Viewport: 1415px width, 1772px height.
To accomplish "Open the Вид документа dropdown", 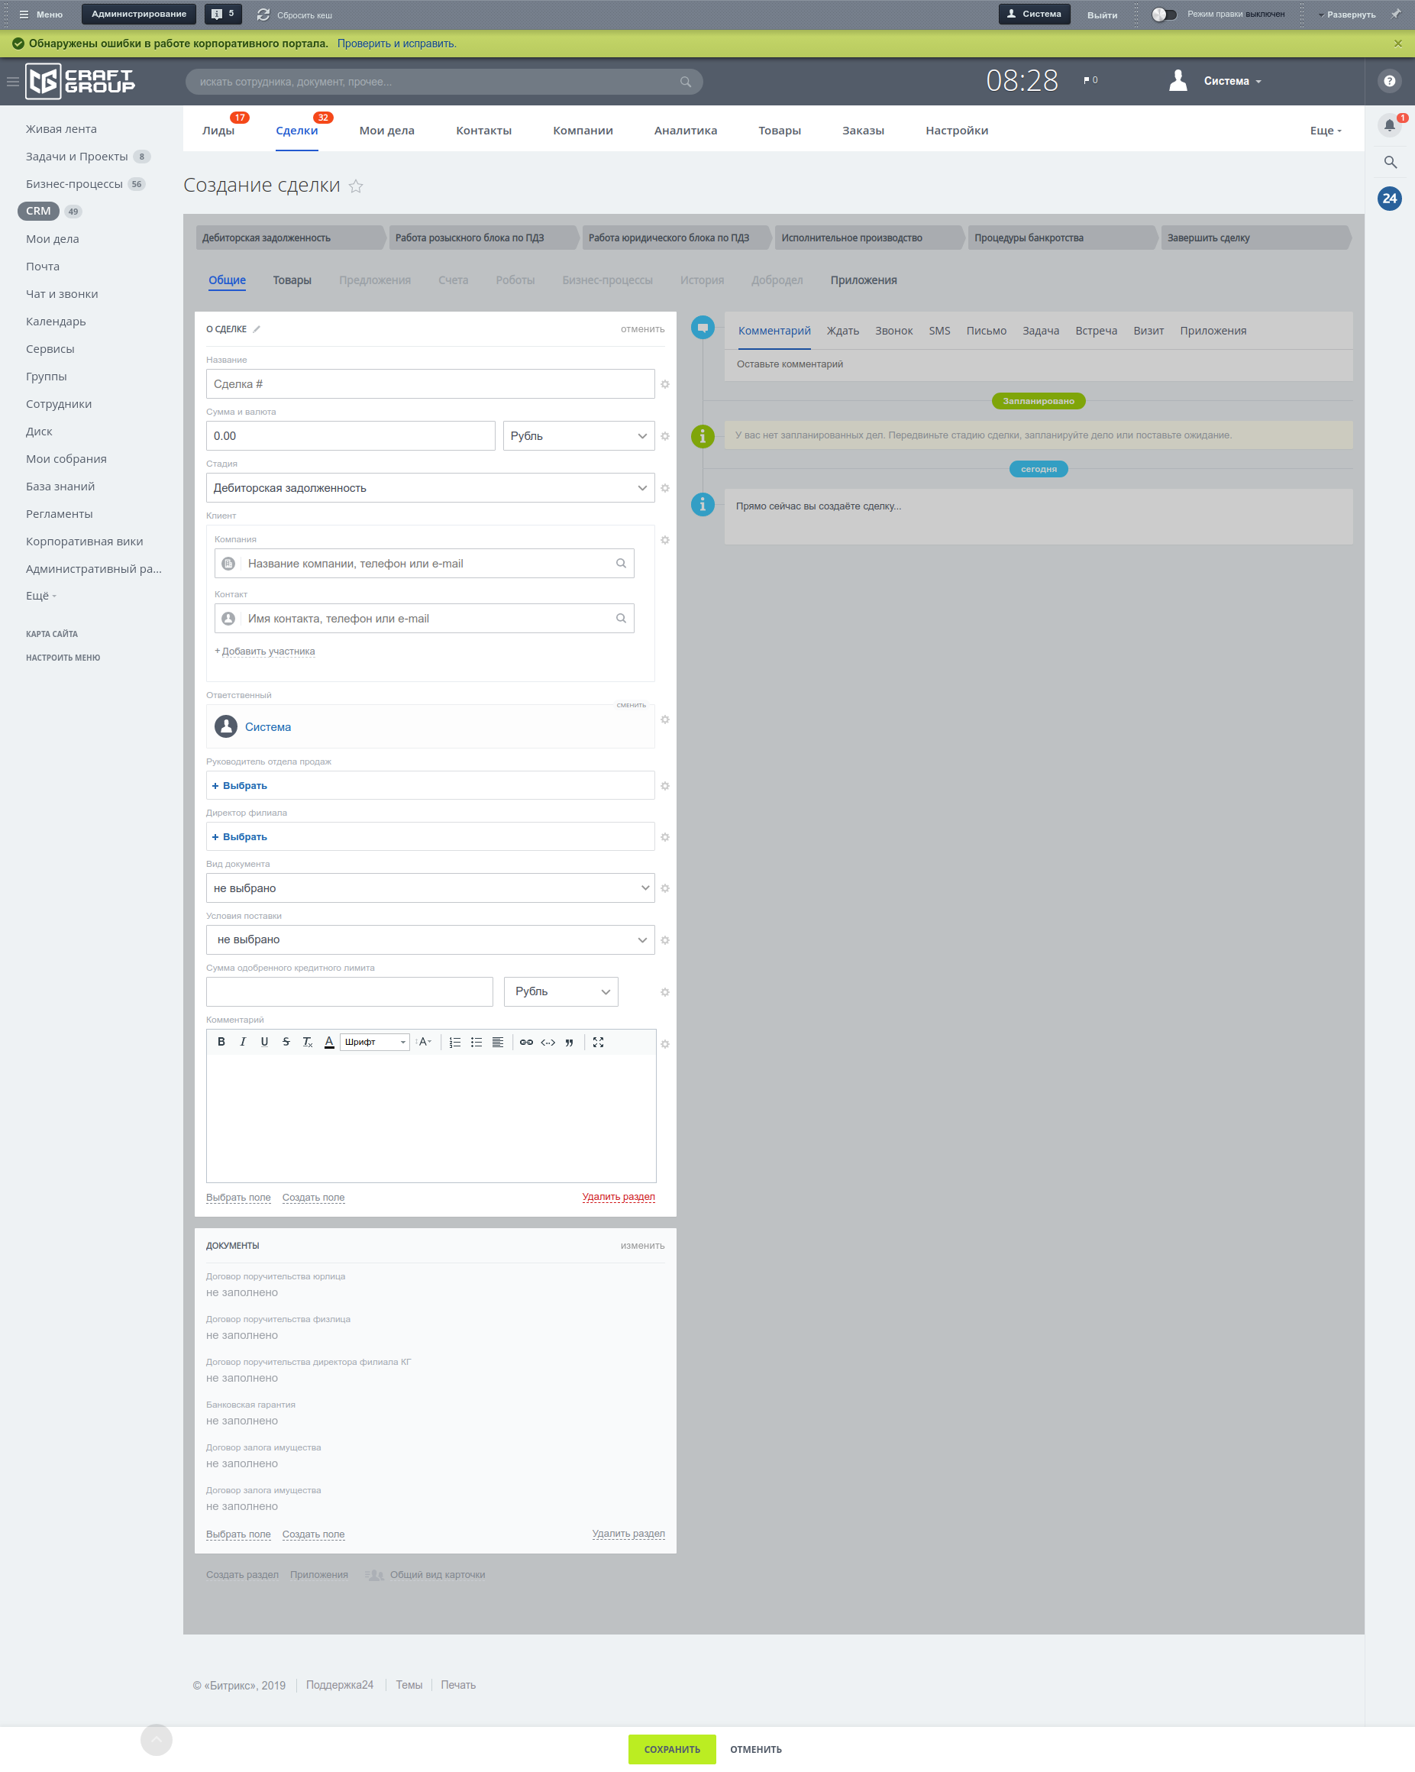I will click(430, 888).
